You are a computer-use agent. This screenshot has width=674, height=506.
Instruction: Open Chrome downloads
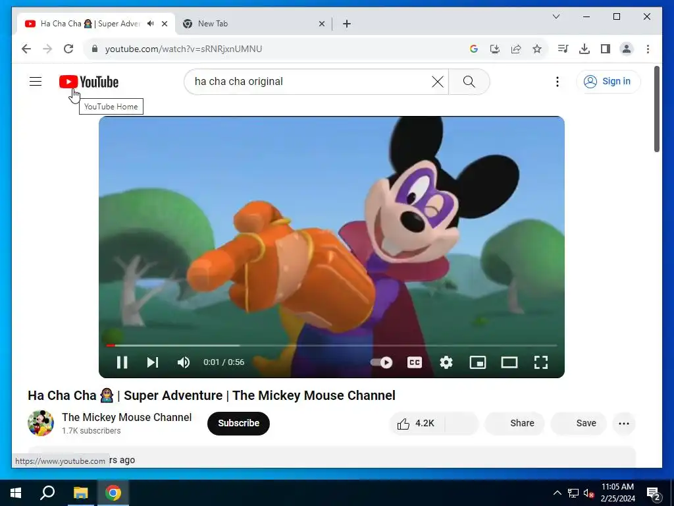[x=584, y=49]
